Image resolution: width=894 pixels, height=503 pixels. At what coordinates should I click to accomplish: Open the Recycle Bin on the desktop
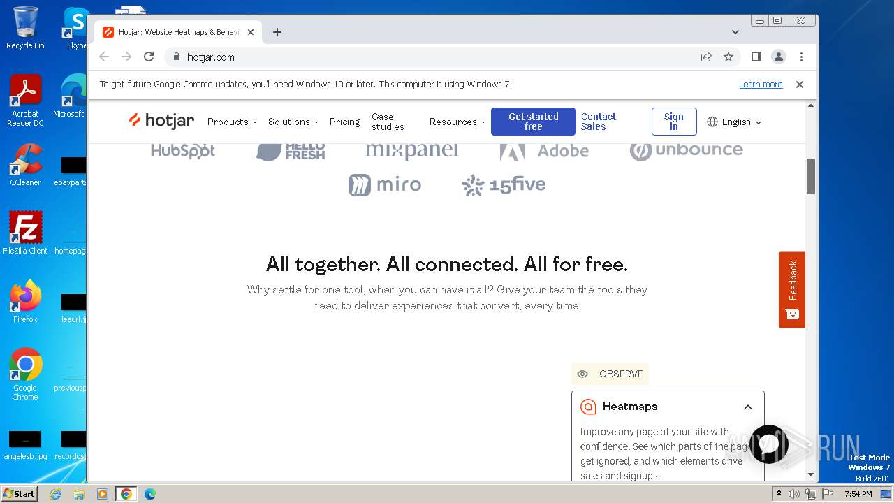pos(25,28)
